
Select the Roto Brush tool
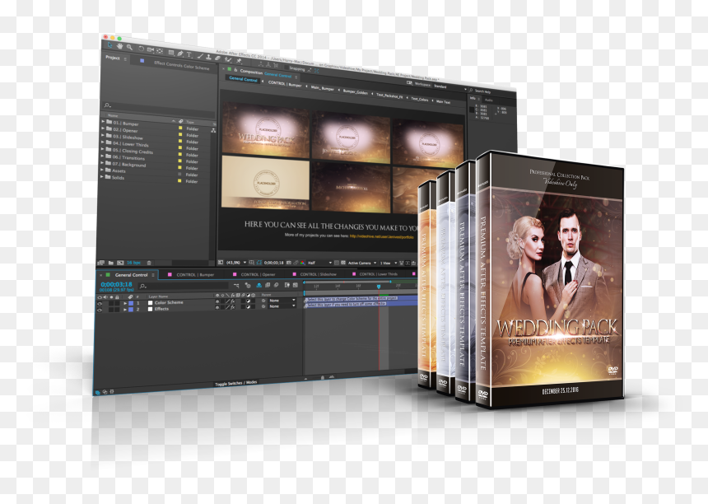point(229,59)
